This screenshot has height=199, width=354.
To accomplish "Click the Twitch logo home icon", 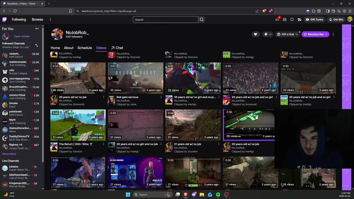I will (4, 20).
